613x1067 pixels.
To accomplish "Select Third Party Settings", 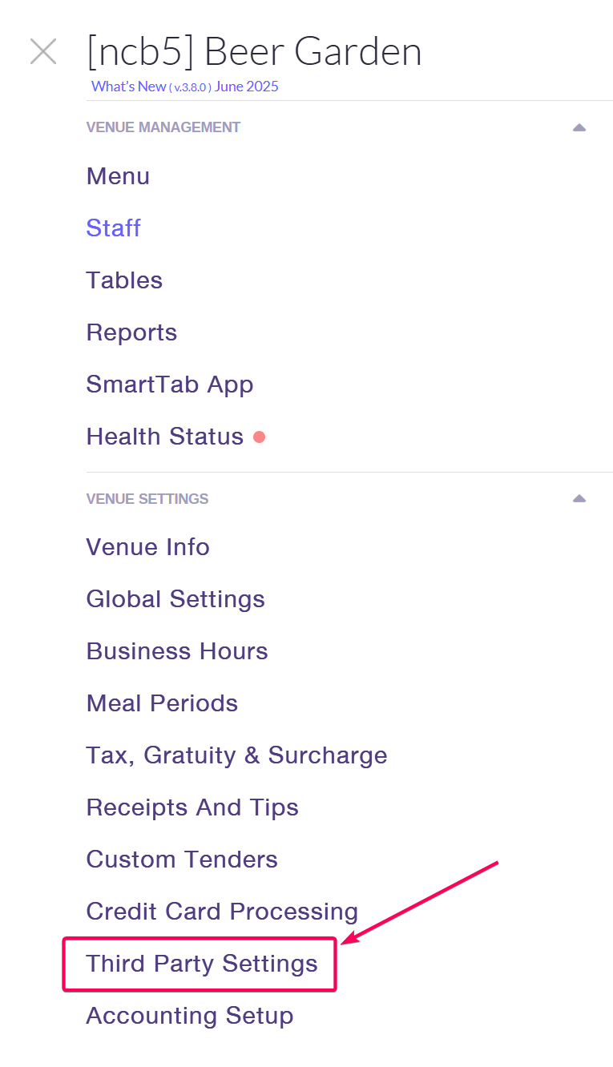I will point(202,964).
